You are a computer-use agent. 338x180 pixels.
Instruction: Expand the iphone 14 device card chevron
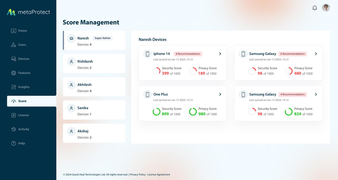(220, 54)
